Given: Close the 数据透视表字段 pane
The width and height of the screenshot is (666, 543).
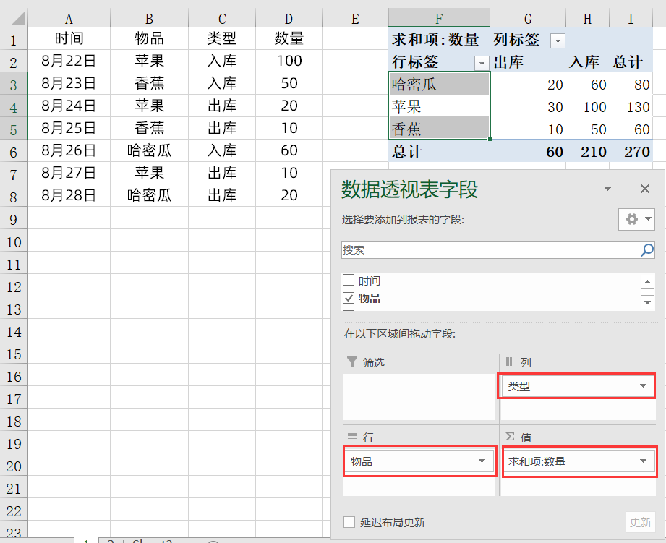Looking at the screenshot, I should click(x=644, y=189).
